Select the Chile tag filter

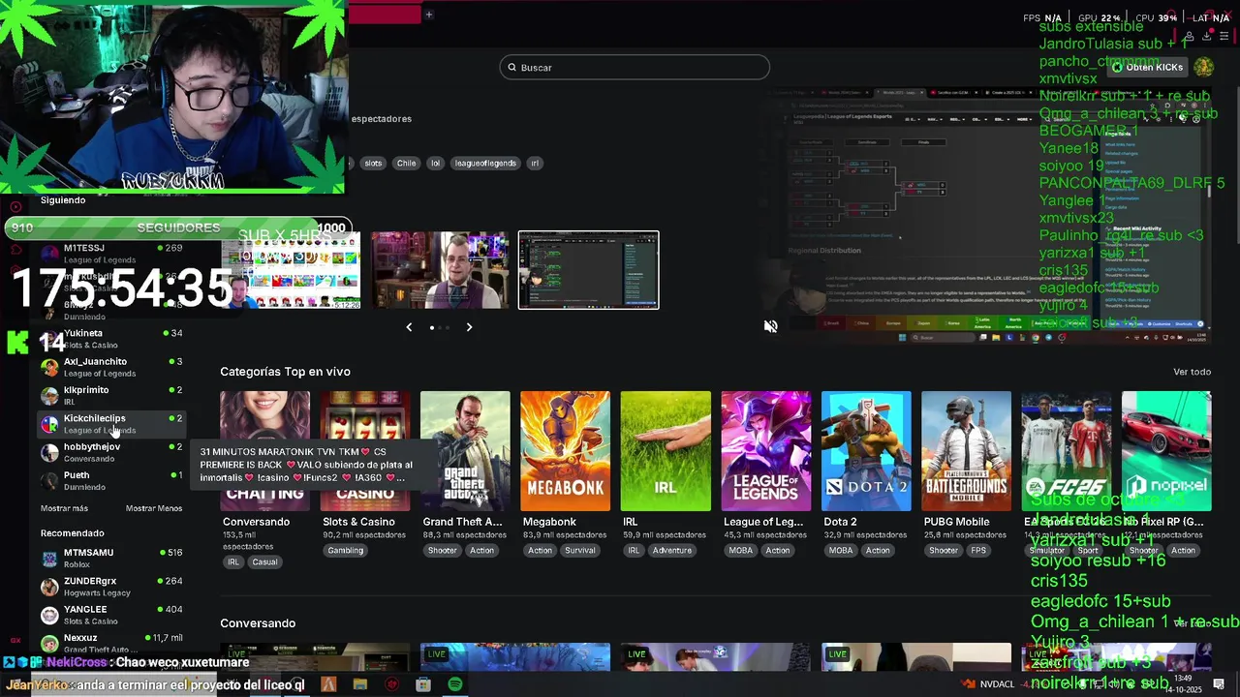click(406, 164)
